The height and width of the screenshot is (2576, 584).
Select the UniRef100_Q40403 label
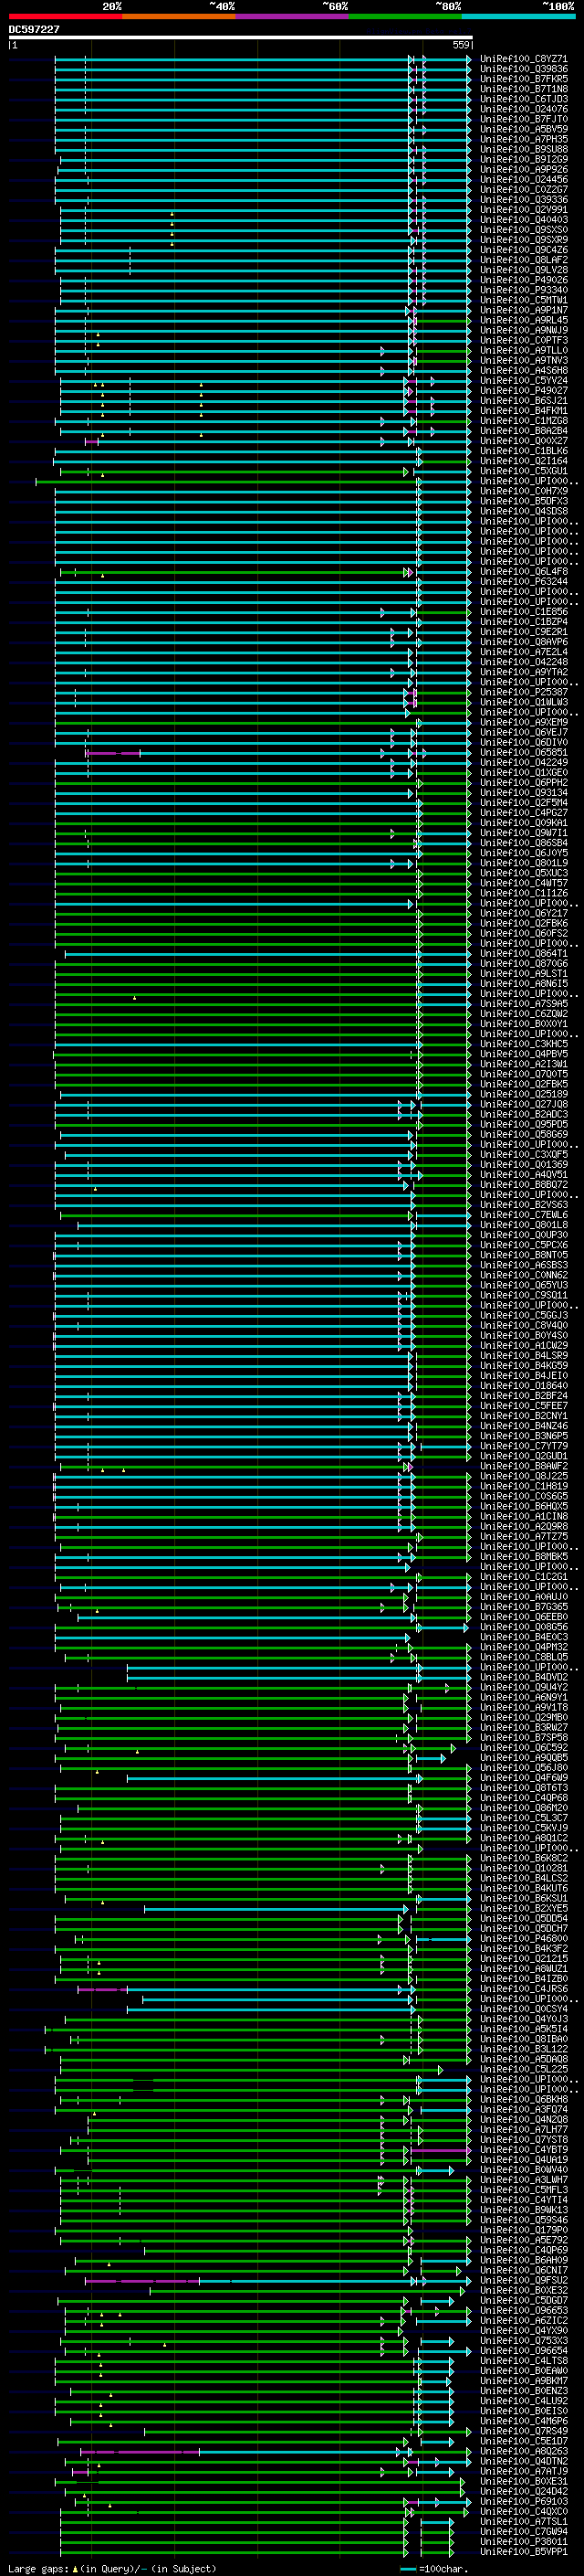(x=524, y=220)
